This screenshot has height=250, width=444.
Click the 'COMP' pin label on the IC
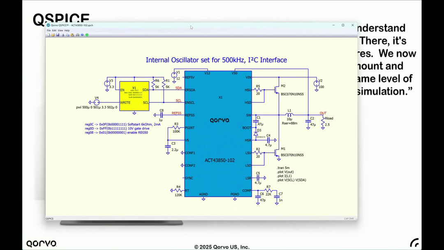coord(247,190)
